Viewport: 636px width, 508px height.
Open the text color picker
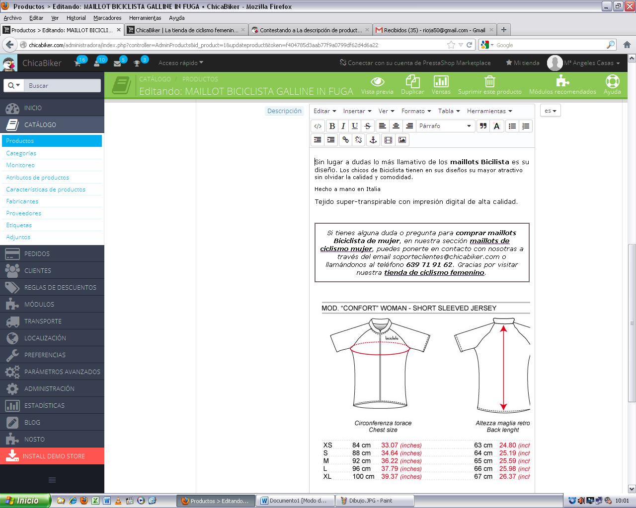(x=496, y=126)
